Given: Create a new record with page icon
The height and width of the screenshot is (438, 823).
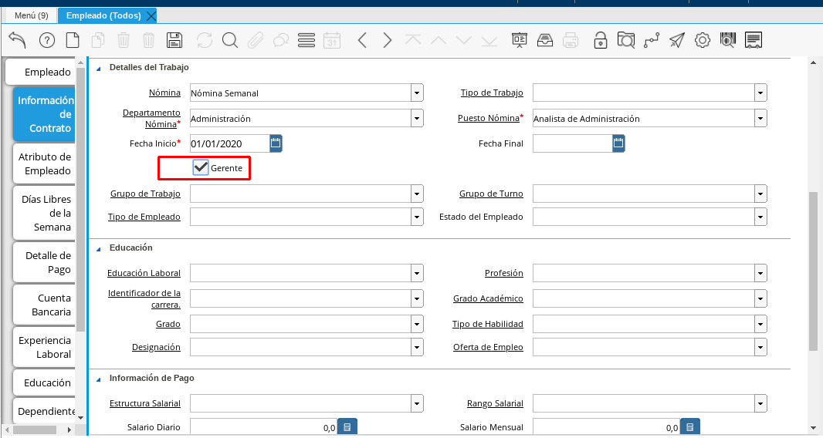Looking at the screenshot, I should click(72, 40).
